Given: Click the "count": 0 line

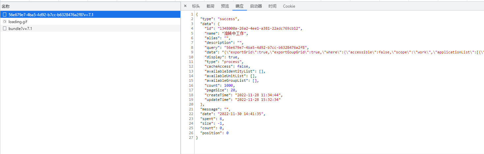Looking at the screenshot, I should coord(212,128).
